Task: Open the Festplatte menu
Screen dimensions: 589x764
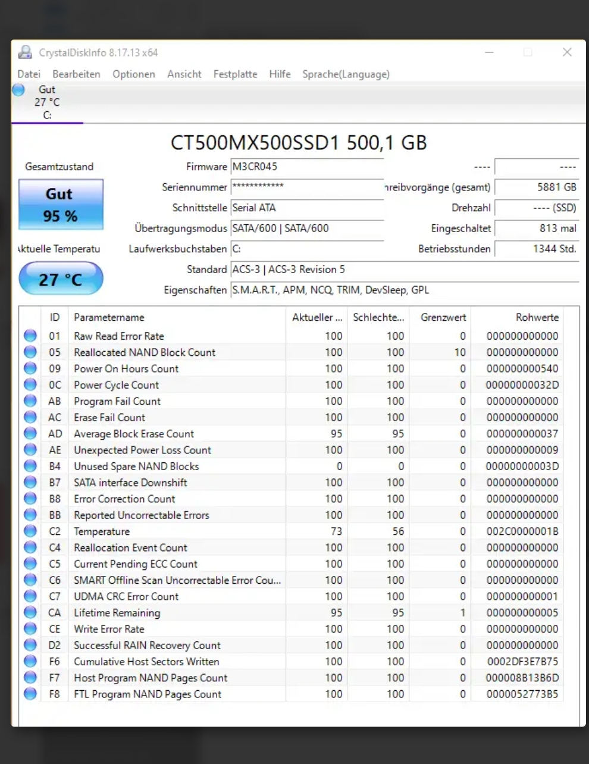Action: 236,74
